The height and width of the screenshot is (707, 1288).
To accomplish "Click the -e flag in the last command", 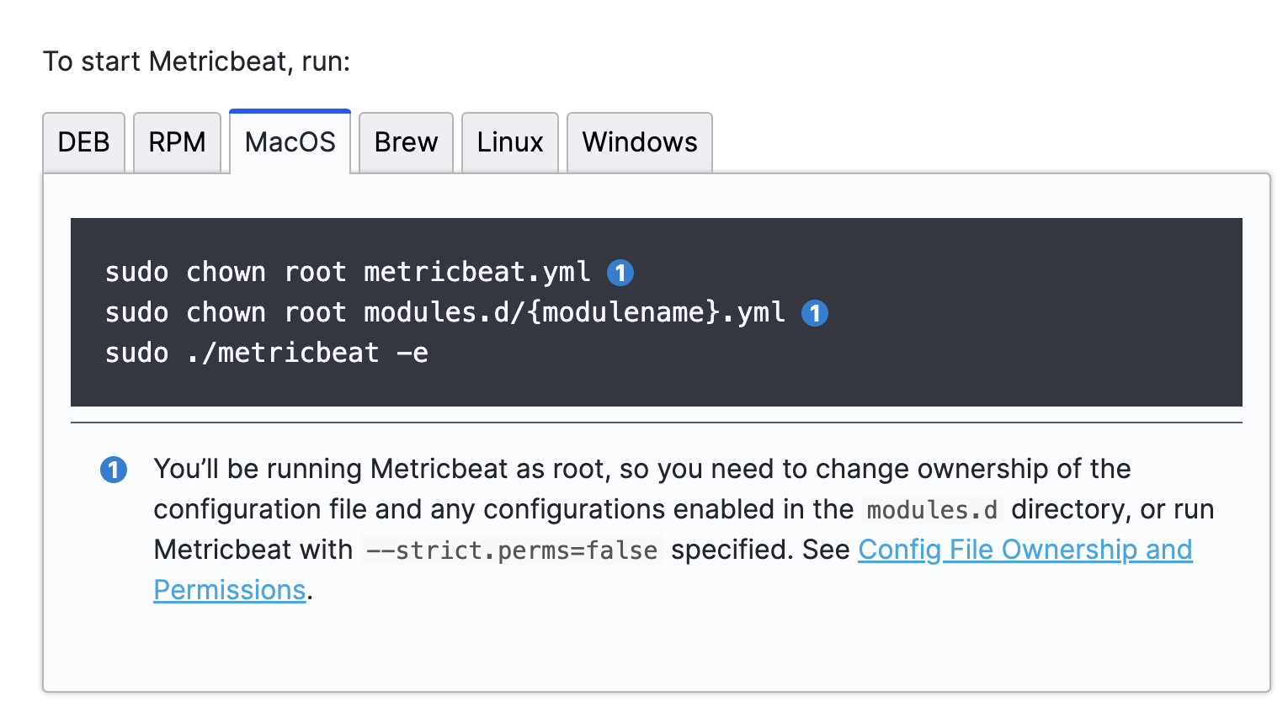I will point(412,353).
